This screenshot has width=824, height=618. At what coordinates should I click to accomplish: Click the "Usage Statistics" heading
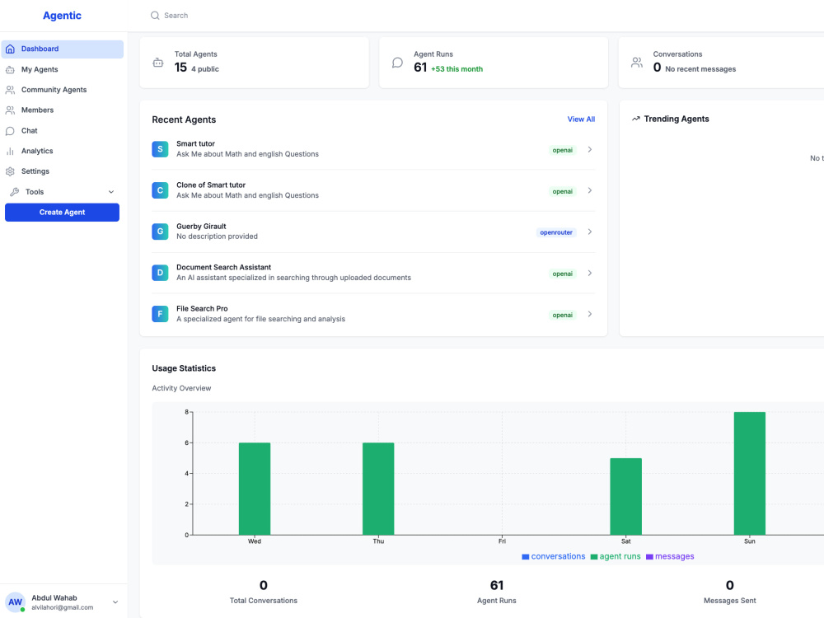(x=184, y=368)
